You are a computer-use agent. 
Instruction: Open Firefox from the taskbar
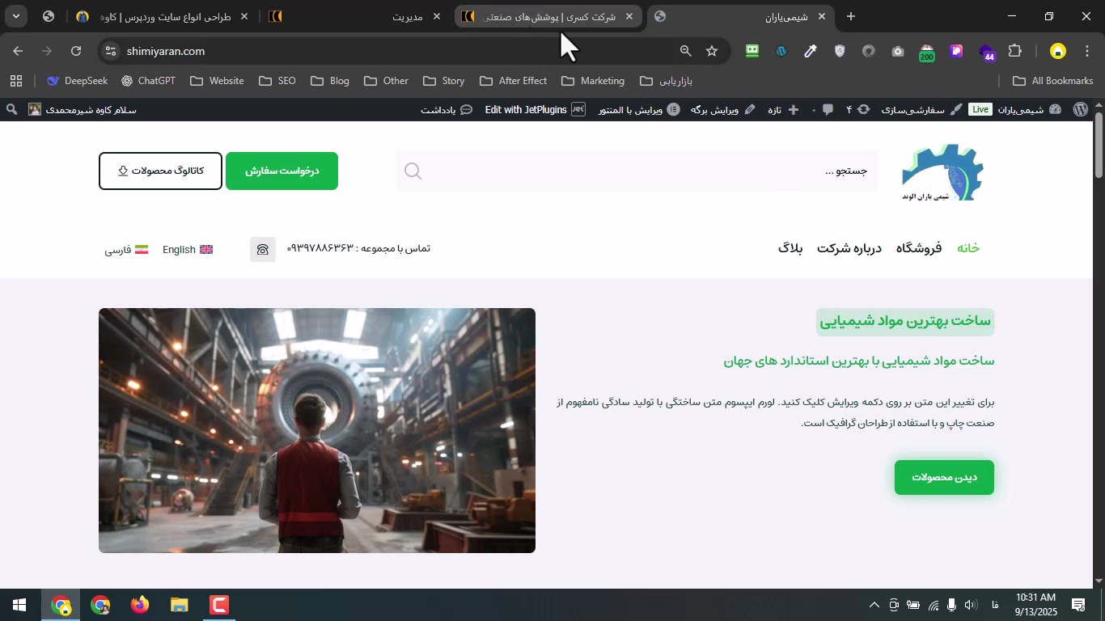tap(140, 605)
